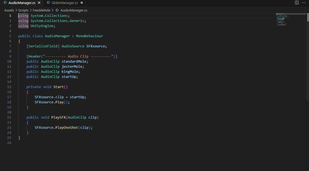
Task: Click the 'standardMole' variable
Action: (x=74, y=61)
